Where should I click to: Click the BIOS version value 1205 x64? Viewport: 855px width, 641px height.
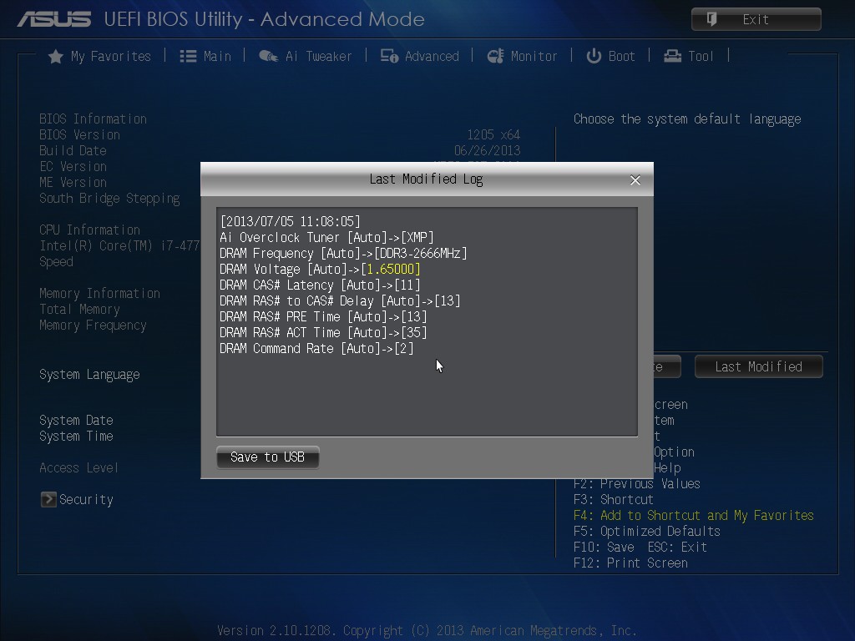[x=493, y=134]
